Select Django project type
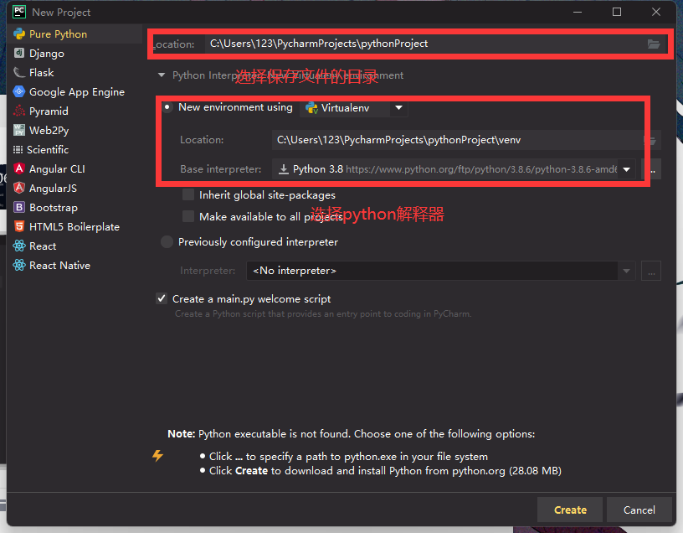The width and height of the screenshot is (683, 533). [x=75, y=53]
